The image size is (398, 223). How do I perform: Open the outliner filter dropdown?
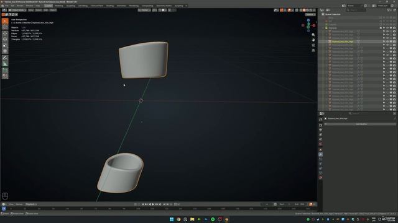pyautogui.click(x=389, y=10)
